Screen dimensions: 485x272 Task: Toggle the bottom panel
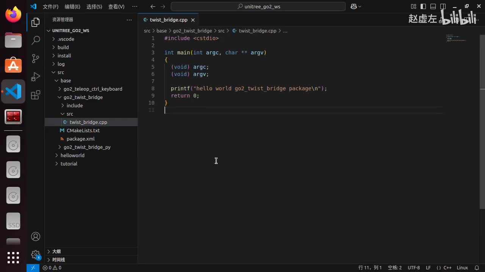point(433,6)
